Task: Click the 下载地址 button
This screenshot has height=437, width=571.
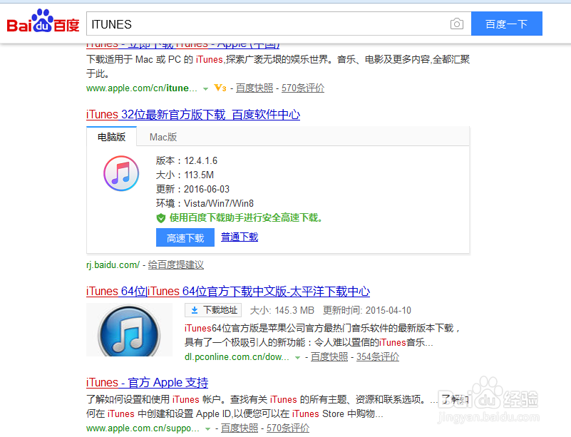Action: point(213,310)
